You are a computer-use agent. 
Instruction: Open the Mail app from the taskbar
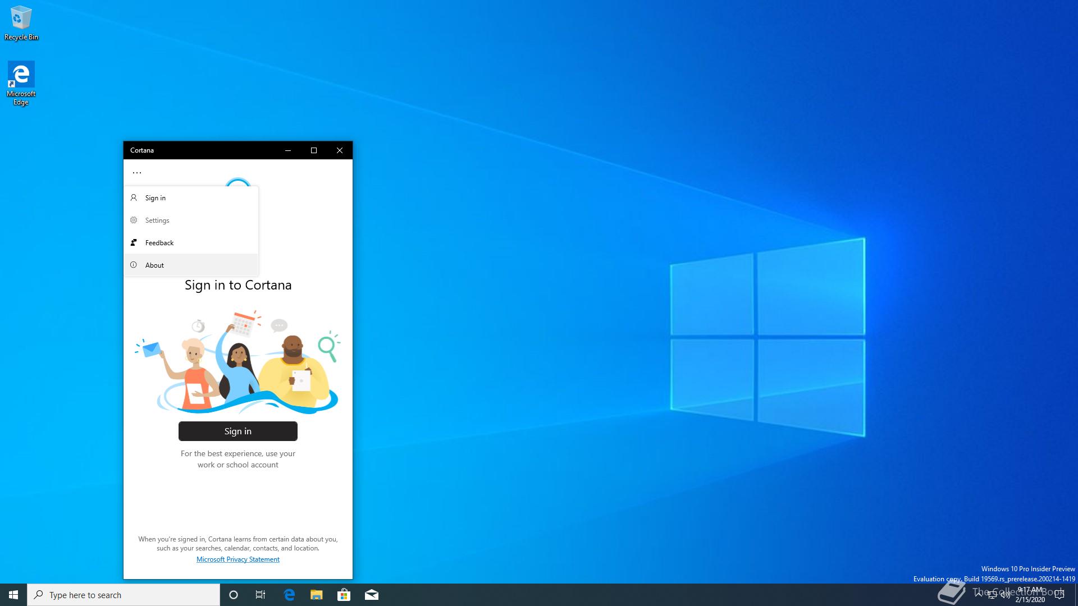tap(371, 595)
